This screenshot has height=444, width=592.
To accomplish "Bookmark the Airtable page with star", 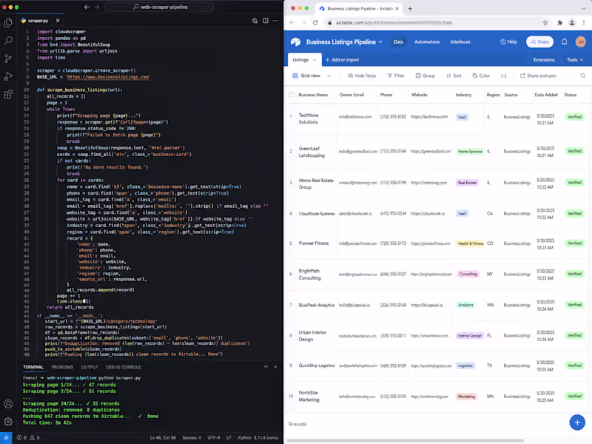I will click(545, 23).
